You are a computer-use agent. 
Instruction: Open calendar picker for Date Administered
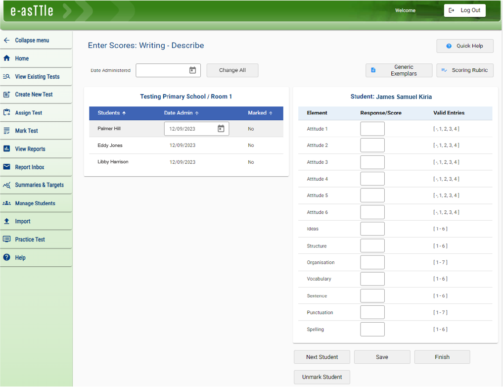[192, 70]
